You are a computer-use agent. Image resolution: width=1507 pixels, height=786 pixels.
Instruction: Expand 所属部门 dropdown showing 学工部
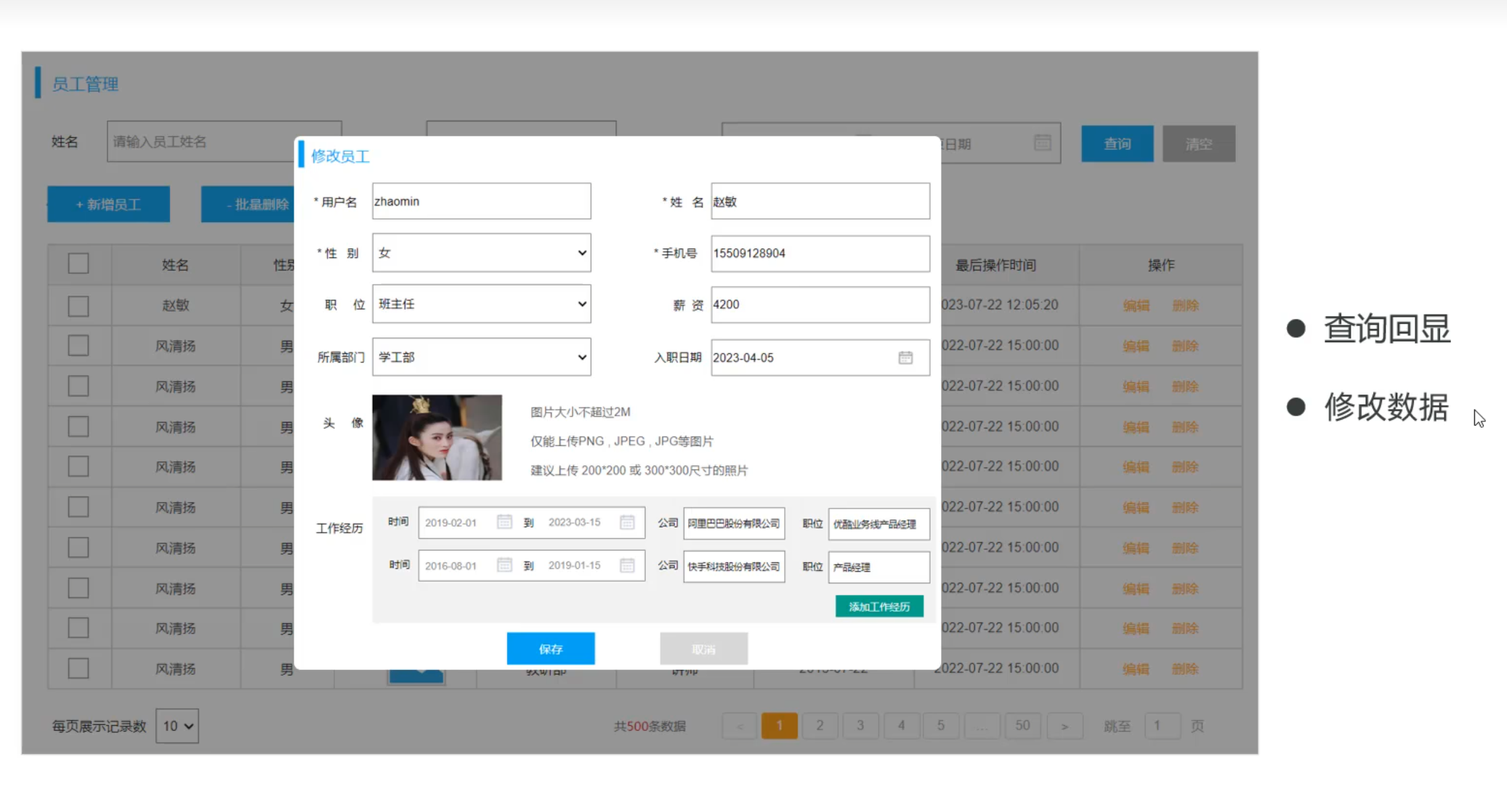(x=481, y=357)
